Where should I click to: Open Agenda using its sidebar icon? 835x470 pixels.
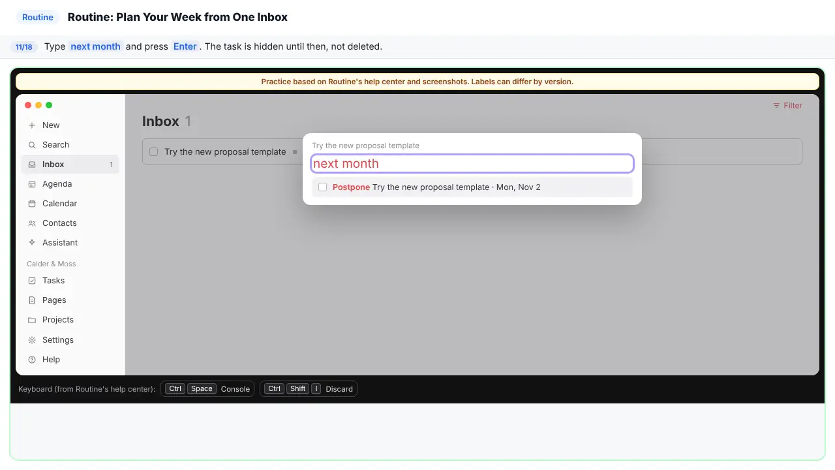pyautogui.click(x=32, y=184)
